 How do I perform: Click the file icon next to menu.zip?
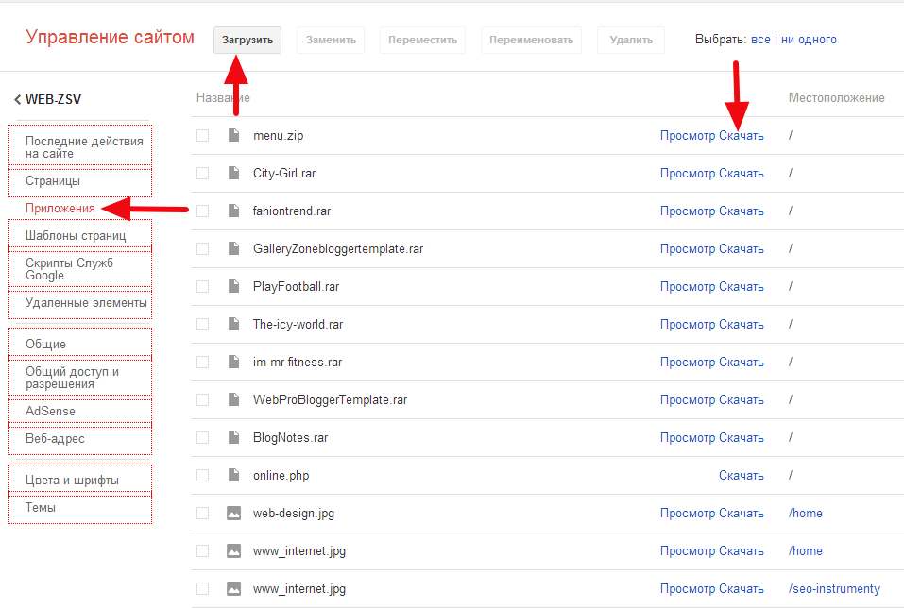[233, 136]
